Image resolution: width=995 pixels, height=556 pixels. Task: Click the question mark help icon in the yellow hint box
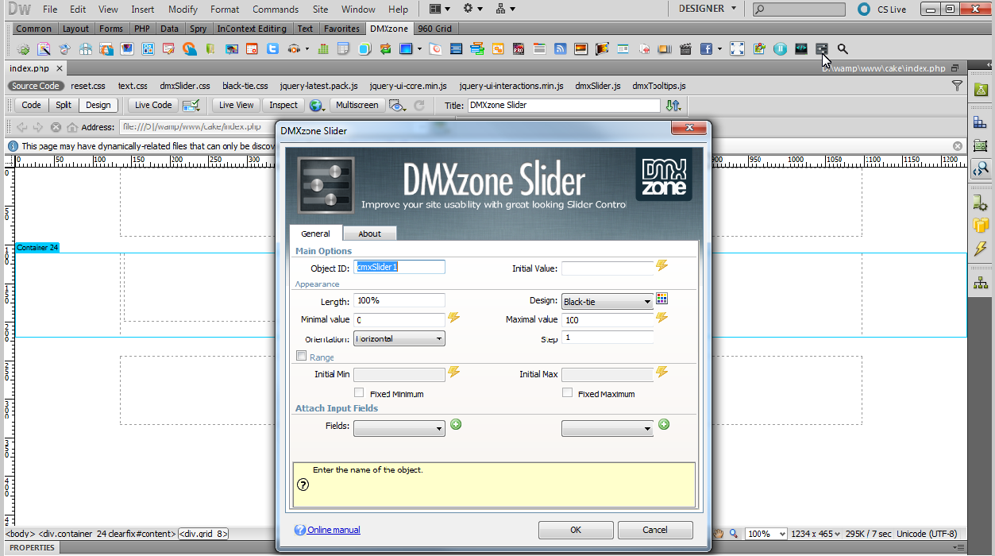click(x=303, y=485)
